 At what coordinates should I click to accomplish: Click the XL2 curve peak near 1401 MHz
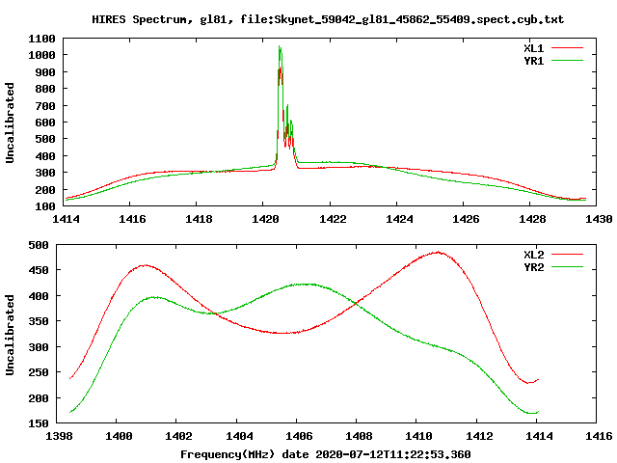coord(145,265)
